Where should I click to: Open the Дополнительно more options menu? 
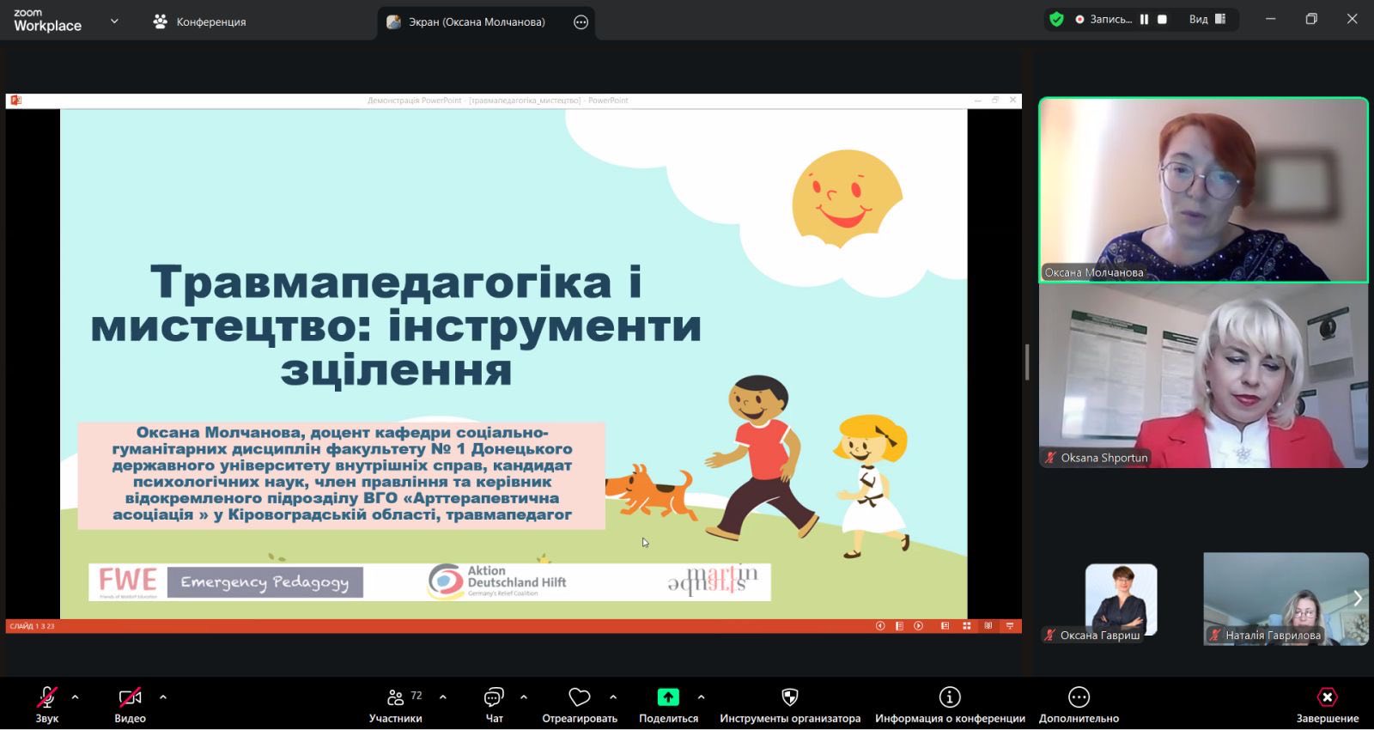coord(1079,698)
